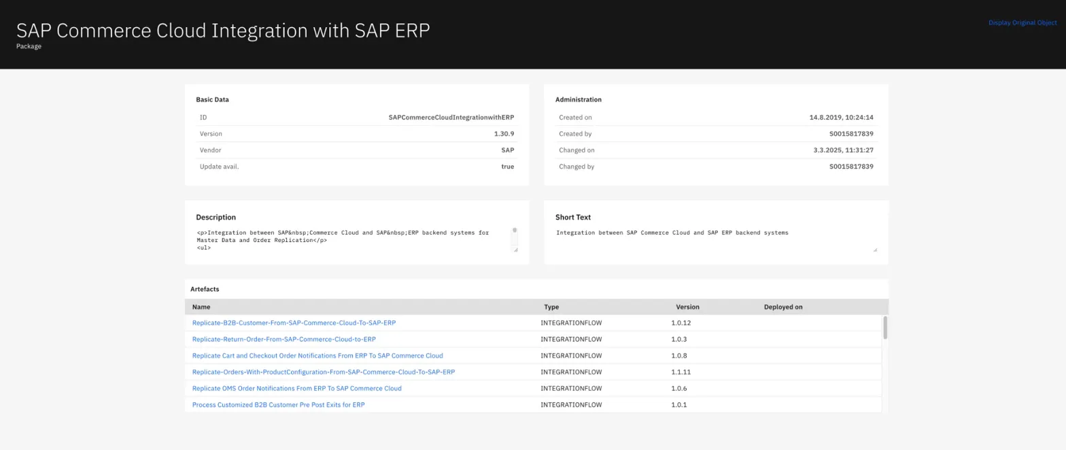
Task: Open Replicate OMS Order Notifications artefact
Action: tap(296, 388)
